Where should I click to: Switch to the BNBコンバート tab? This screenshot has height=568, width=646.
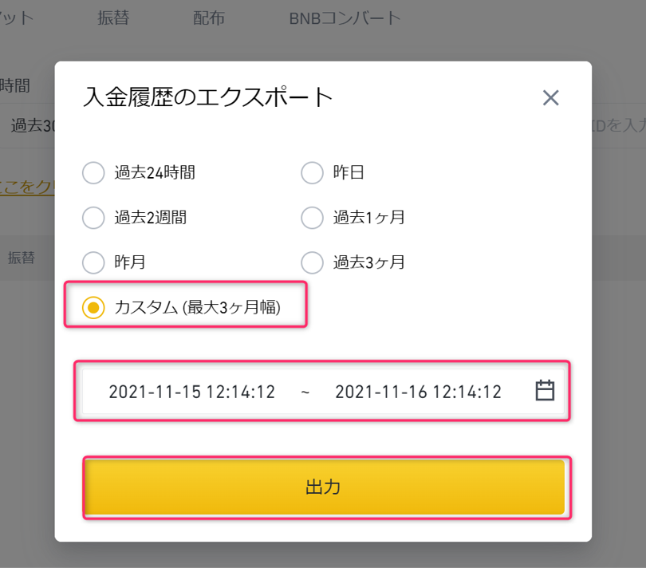point(345,18)
